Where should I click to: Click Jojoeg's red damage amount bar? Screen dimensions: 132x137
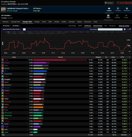pos(60,60)
